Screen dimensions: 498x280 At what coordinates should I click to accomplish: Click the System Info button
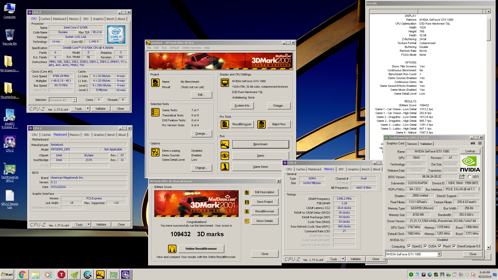tap(242, 106)
